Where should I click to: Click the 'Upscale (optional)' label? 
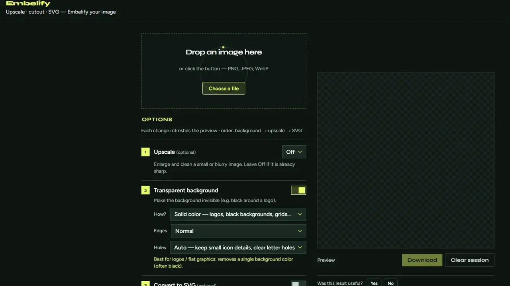pyautogui.click(x=175, y=152)
